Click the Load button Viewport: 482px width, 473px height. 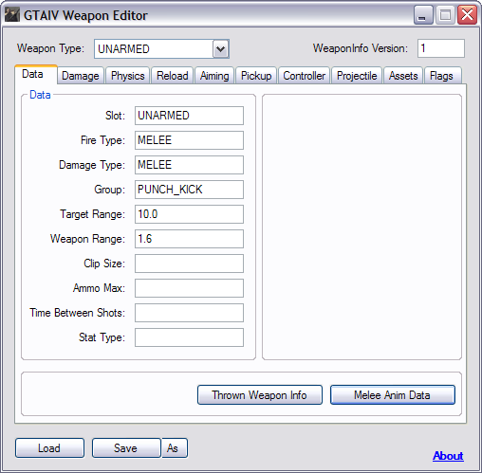pos(49,447)
